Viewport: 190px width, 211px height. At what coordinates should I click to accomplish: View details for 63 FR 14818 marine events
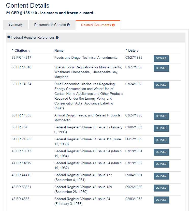(x=161, y=68)
